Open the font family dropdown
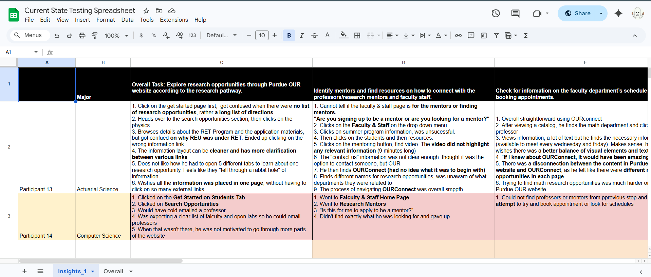Screen dimensions: 651x277 [x=222, y=35]
